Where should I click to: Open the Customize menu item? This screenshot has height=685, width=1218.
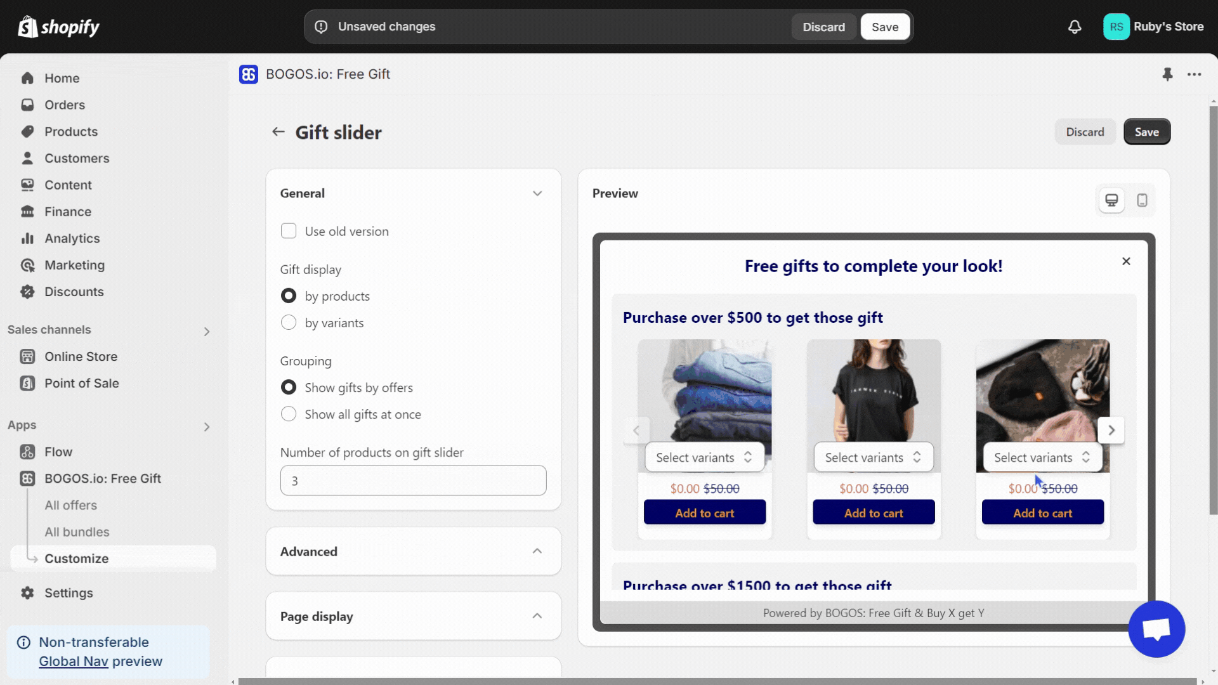pos(77,558)
